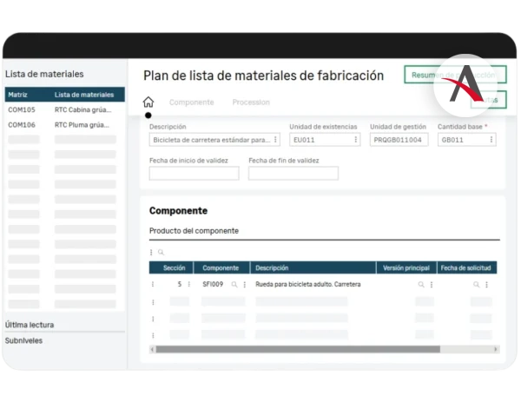Viewport: 521px width, 402px height.
Task: Open row actions for the Rueda bicicleta row
Action: click(x=154, y=284)
